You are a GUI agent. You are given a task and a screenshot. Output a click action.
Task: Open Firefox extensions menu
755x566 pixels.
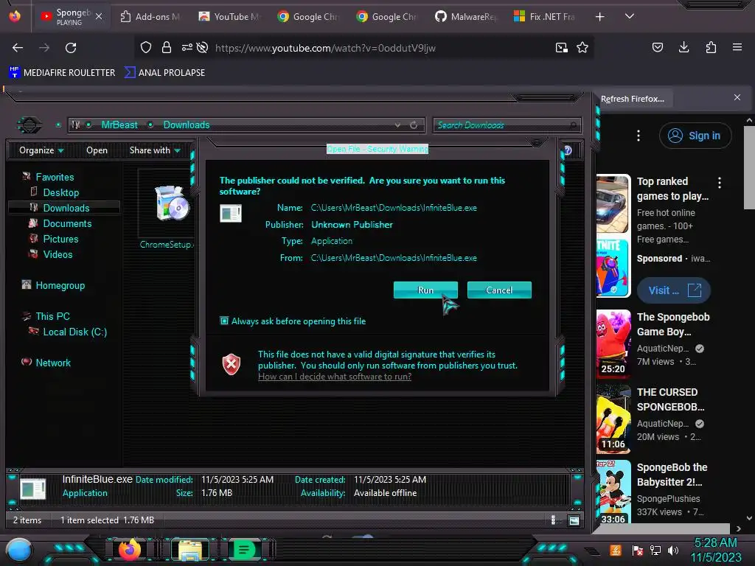[711, 47]
